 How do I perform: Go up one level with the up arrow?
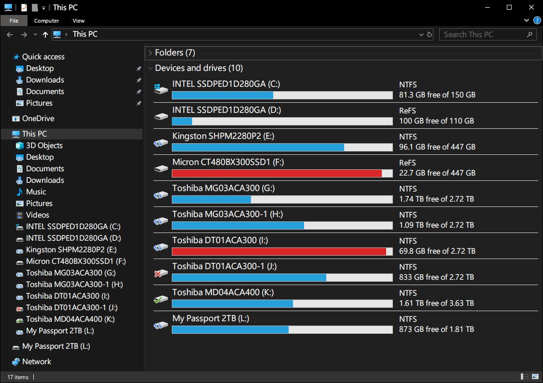click(x=45, y=35)
